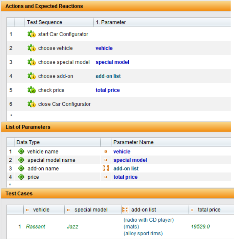
Task: Edit the Rassant vehicle value in test case 1
Action: pyautogui.click(x=36, y=226)
